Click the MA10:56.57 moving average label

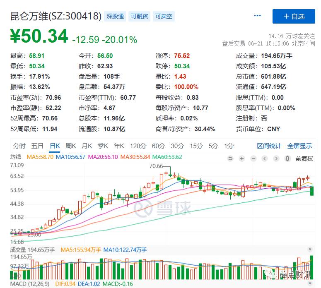pos(70,157)
